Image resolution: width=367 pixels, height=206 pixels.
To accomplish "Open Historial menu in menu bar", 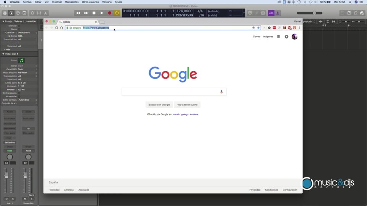I will point(57,2).
